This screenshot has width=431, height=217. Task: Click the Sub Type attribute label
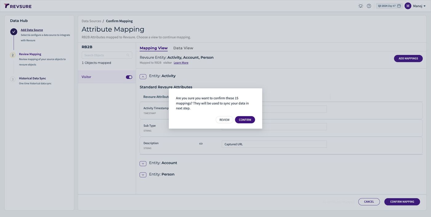point(150,126)
